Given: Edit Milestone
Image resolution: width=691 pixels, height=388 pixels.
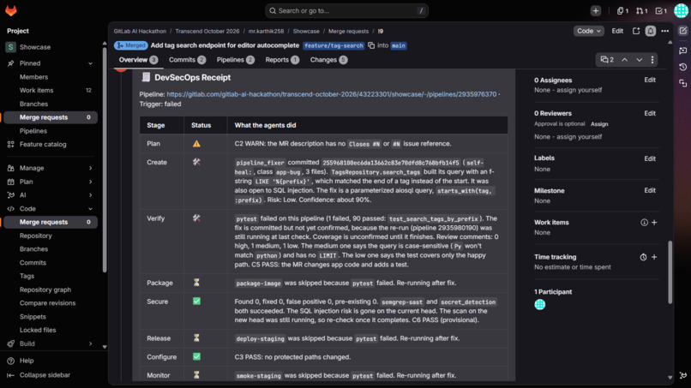Looking at the screenshot, I should [650, 190].
